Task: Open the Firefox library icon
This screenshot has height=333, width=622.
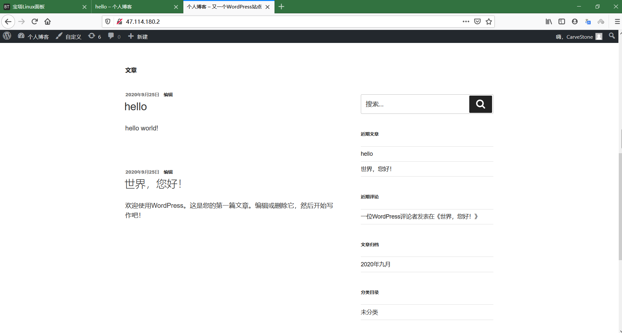Action: [548, 21]
